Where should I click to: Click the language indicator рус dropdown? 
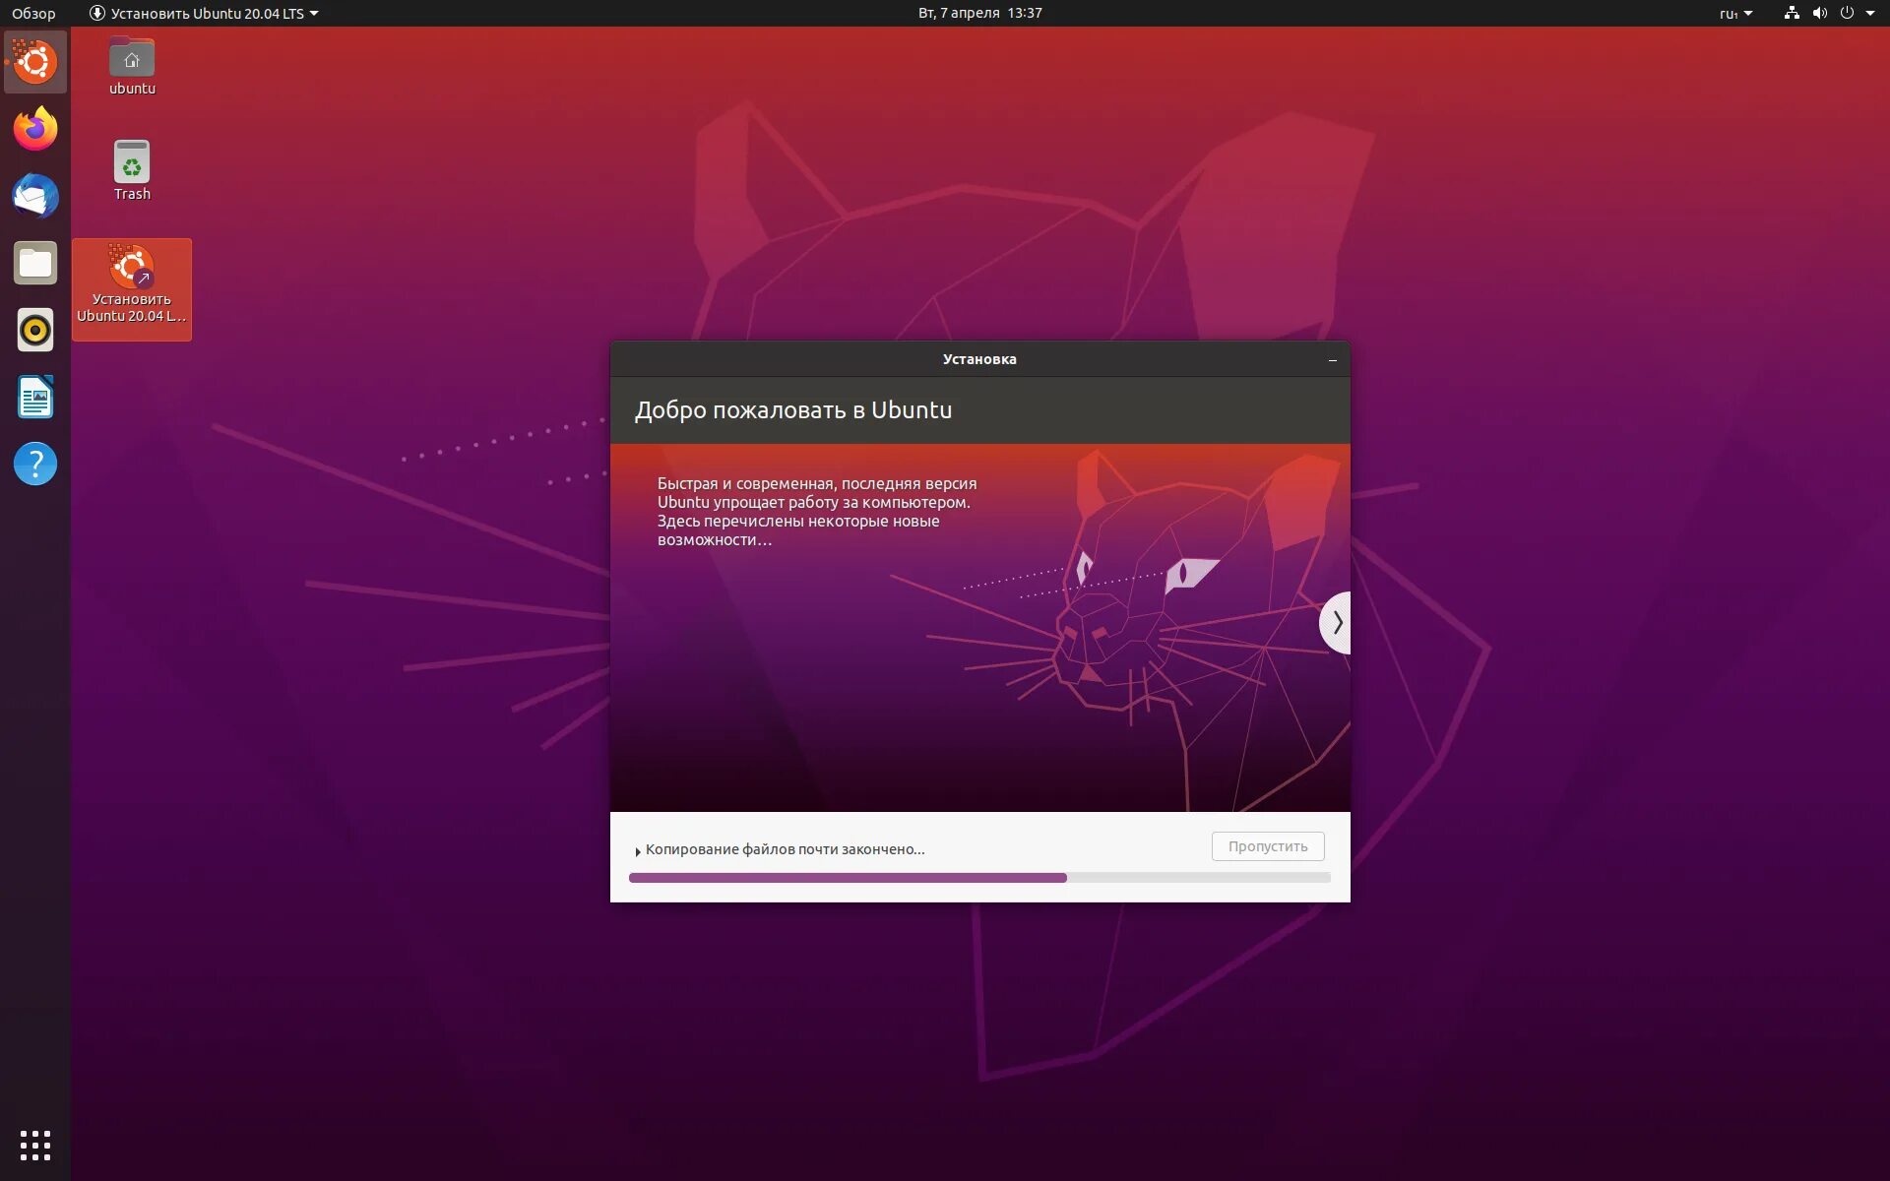[1734, 12]
